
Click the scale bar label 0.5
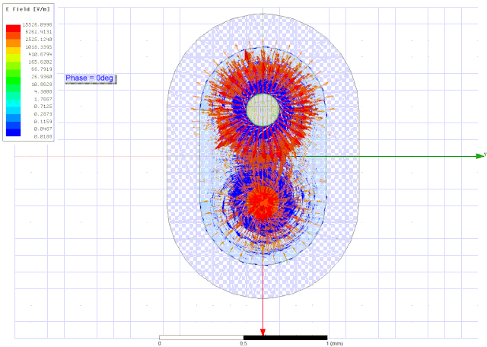coord(243,344)
